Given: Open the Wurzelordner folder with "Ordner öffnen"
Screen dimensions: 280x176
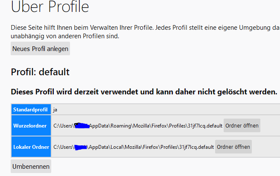Looking at the screenshot, I should 242,126.
